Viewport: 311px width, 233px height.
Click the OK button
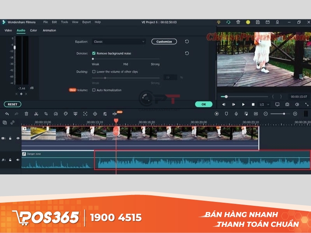pyautogui.click(x=204, y=104)
